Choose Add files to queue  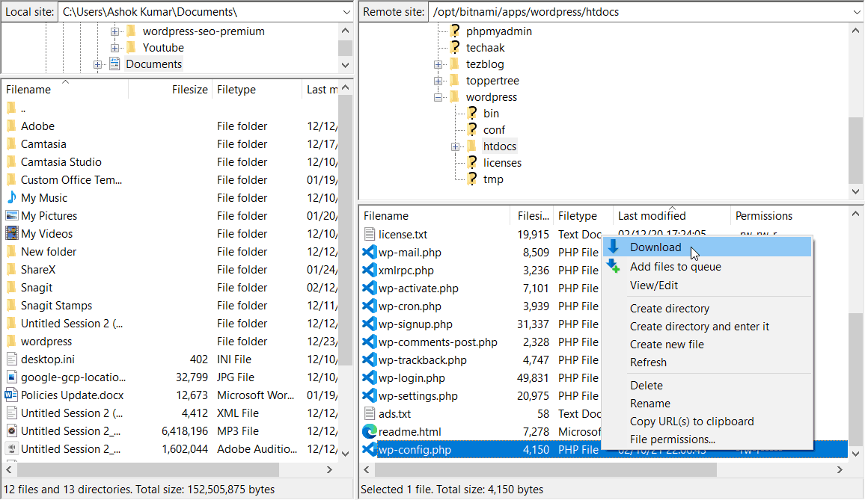coord(708,266)
